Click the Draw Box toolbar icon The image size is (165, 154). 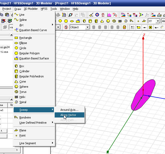point(84,21)
